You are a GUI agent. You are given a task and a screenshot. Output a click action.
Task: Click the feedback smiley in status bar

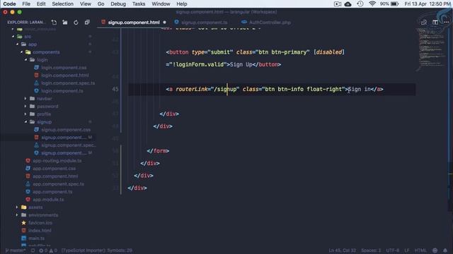[435, 250]
